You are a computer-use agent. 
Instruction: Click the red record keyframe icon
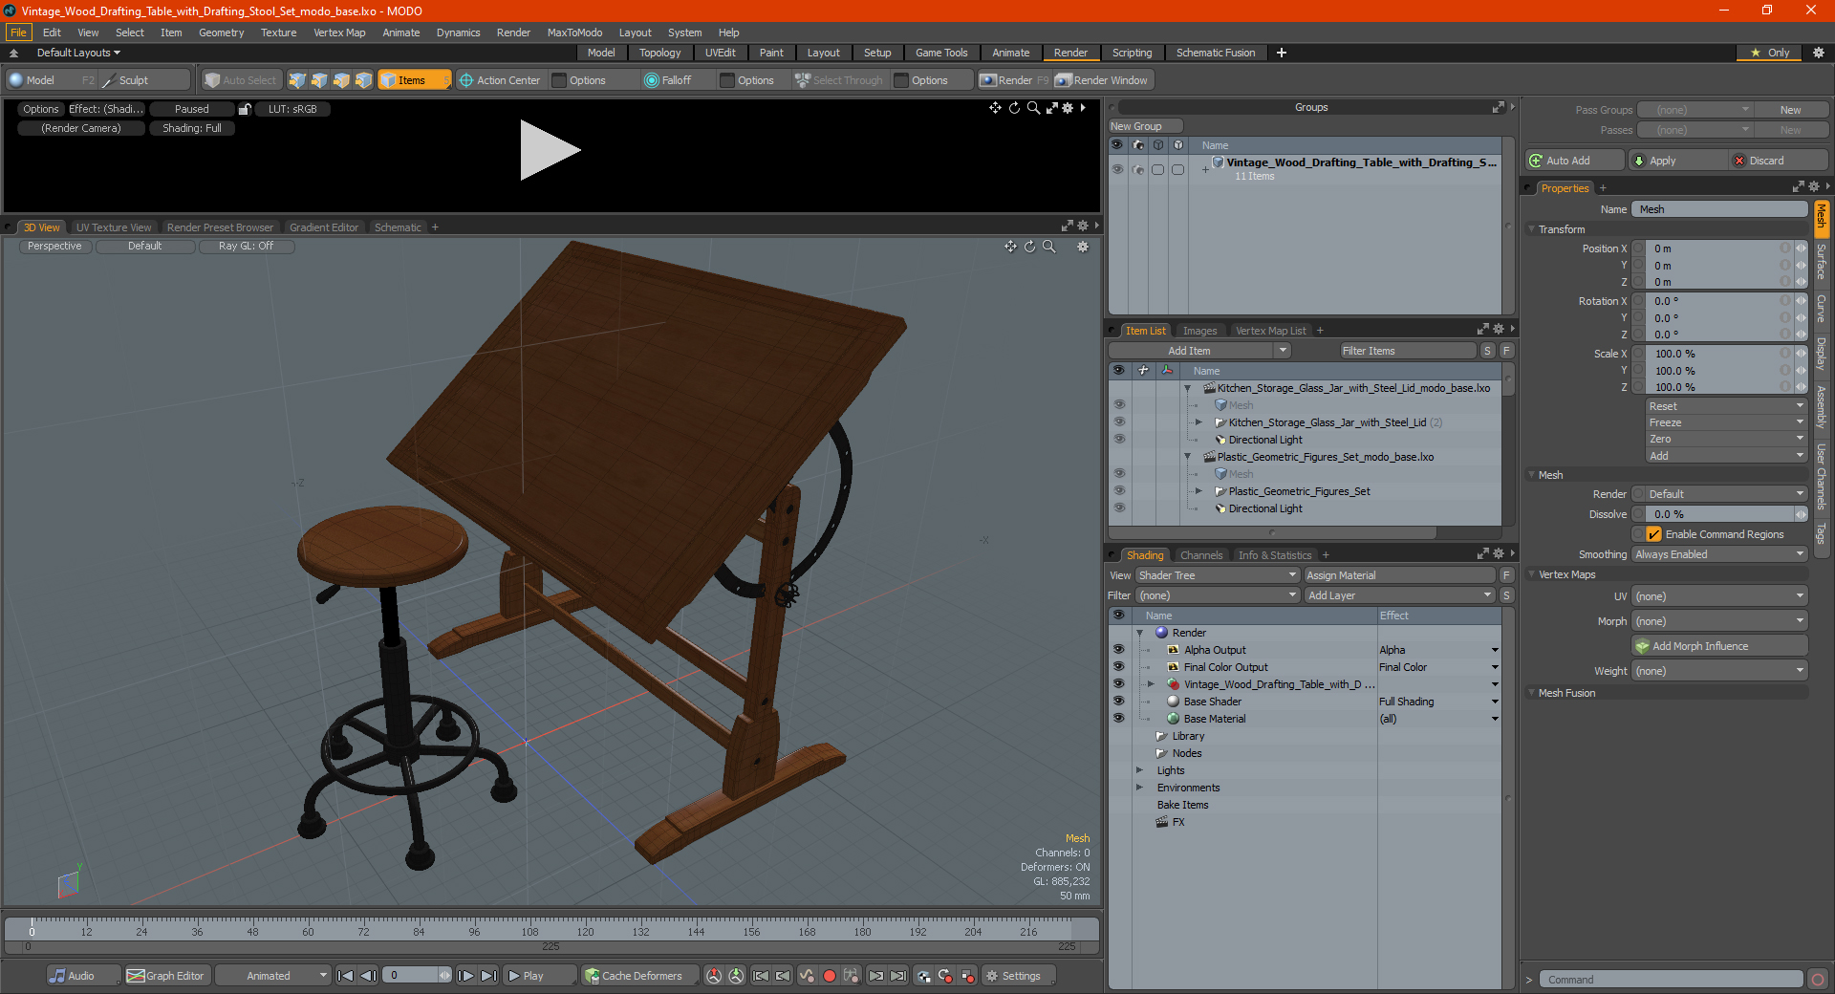(x=830, y=976)
